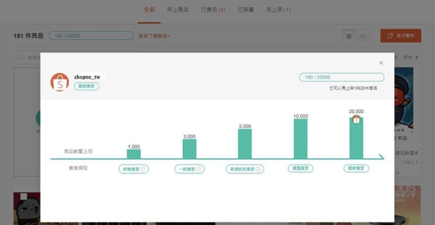Click the 點我了解更多 link

(154, 36)
